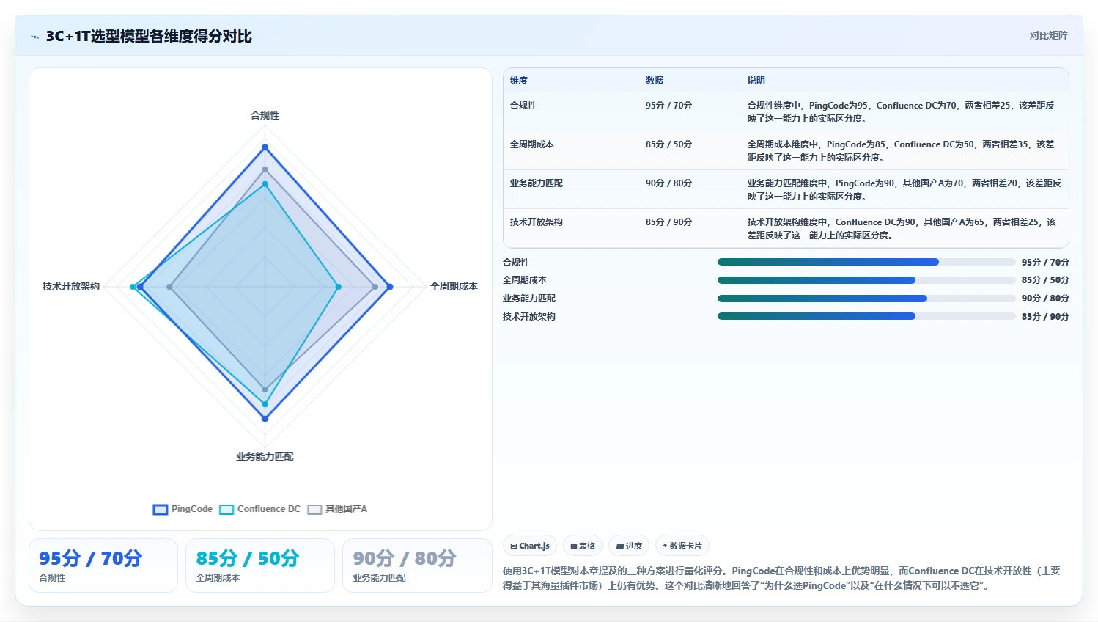Viewport: 1098px width, 622px height.
Task: Click the 表格 tag chip
Action: coord(583,546)
